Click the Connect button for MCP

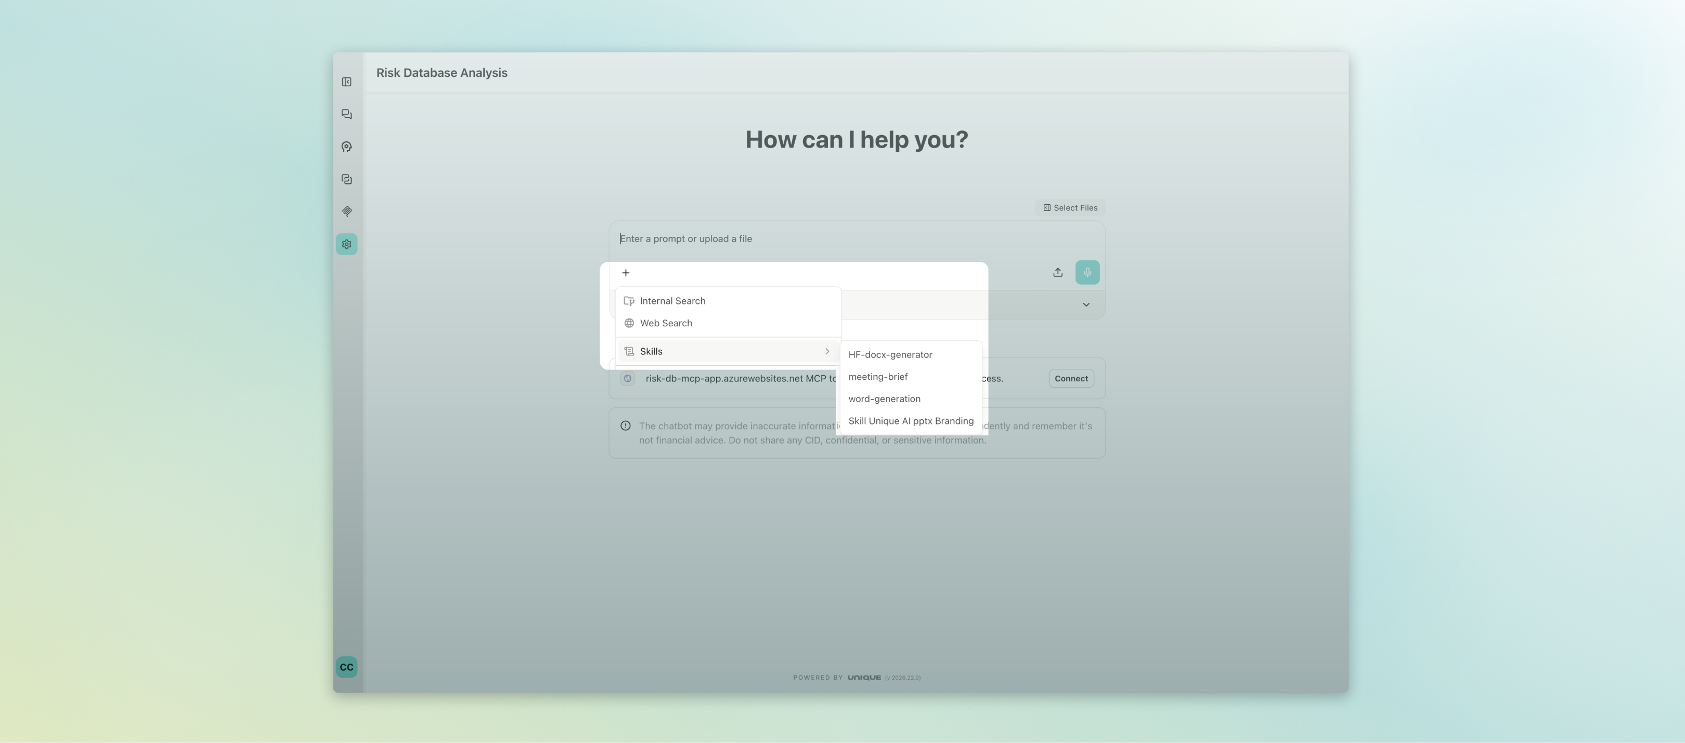pos(1071,378)
